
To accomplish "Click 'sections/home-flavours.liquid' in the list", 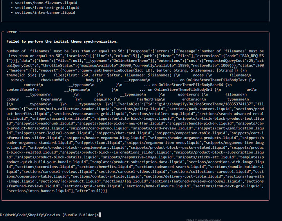I will coord(46,3).
